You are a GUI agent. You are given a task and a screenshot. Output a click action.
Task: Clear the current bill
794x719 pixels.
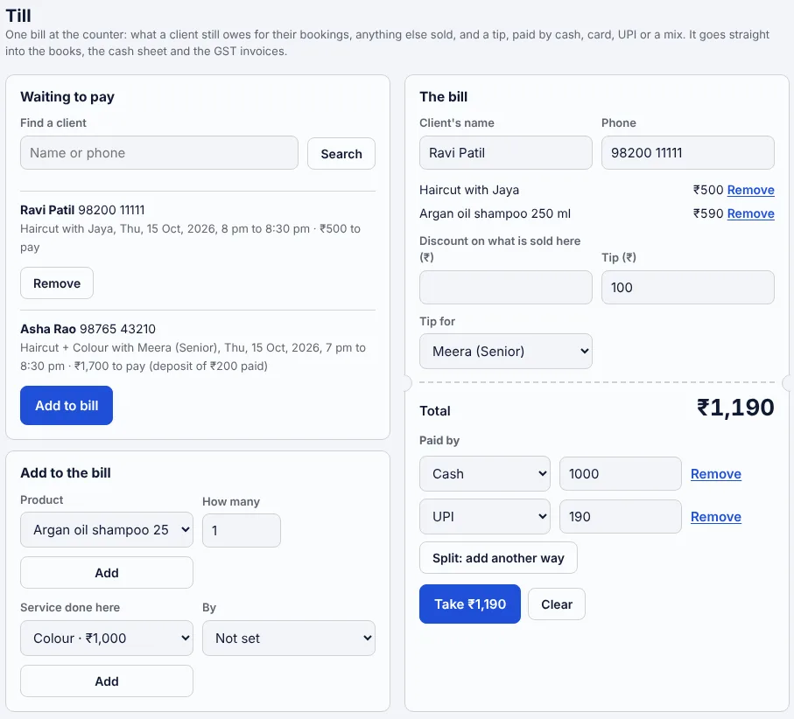tap(557, 604)
